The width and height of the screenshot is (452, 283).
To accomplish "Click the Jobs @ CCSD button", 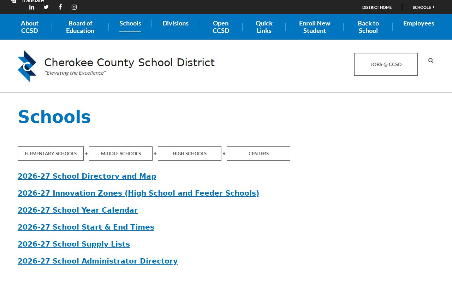I will click(x=386, y=64).
